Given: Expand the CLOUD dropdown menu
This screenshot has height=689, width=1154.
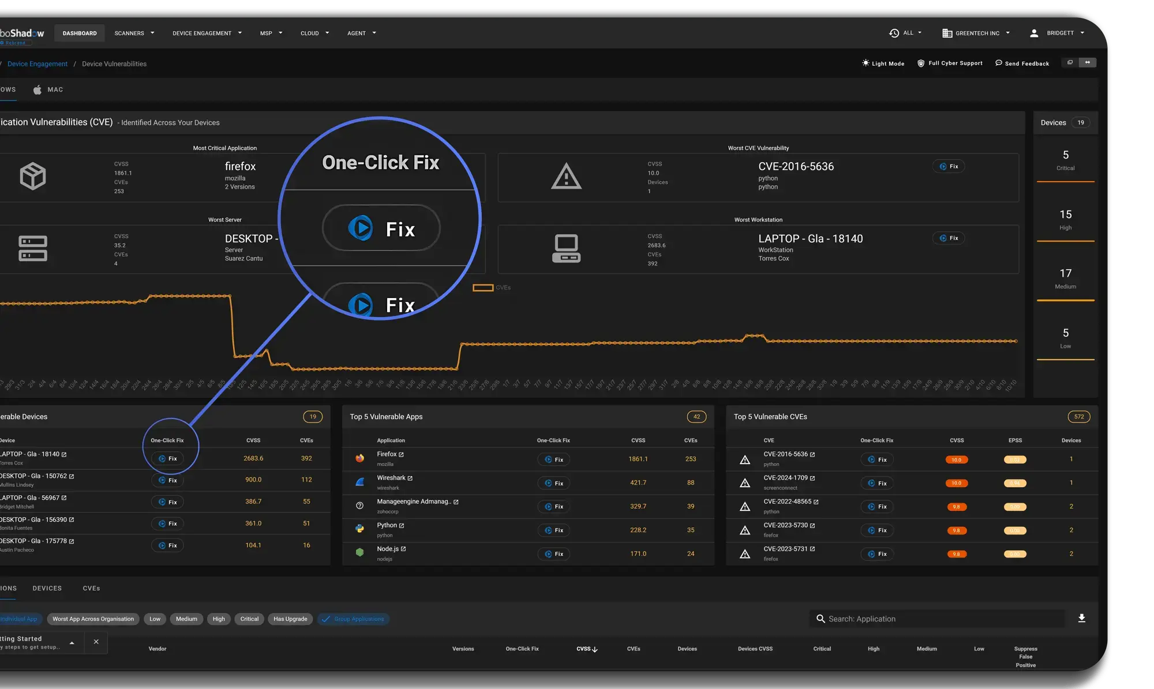Looking at the screenshot, I should pos(314,33).
